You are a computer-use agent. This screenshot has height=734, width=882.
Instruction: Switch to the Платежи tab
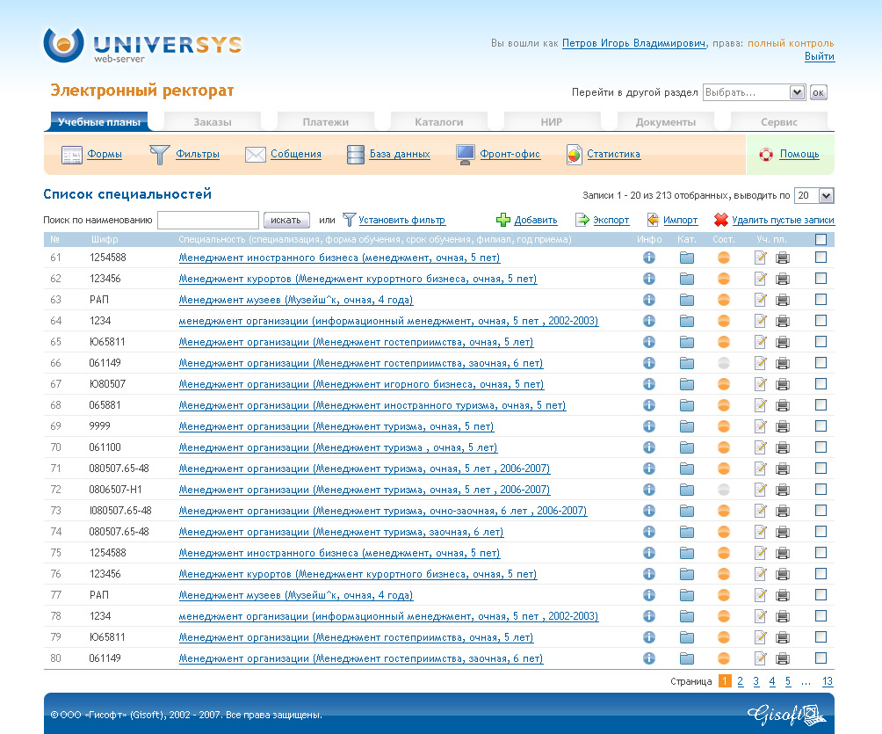pyautogui.click(x=326, y=122)
